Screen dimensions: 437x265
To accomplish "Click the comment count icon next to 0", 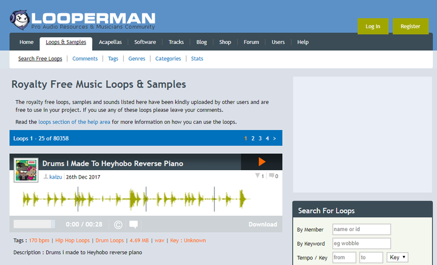I will pos(271,176).
